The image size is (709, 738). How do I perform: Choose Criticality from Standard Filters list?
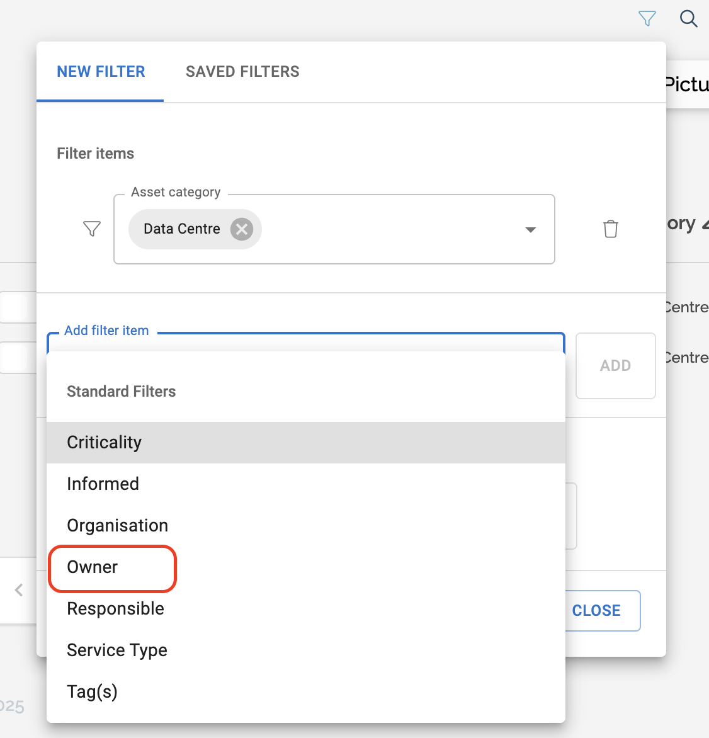tap(105, 443)
